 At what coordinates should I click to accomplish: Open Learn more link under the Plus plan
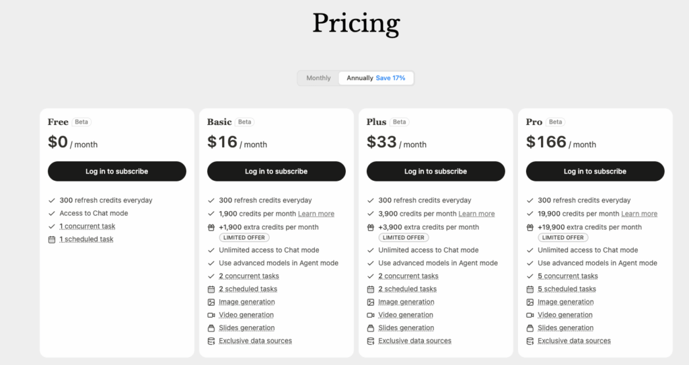click(476, 214)
